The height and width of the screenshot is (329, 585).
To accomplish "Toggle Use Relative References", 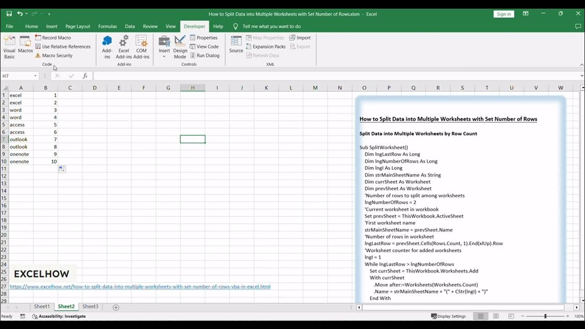I will [x=63, y=47].
